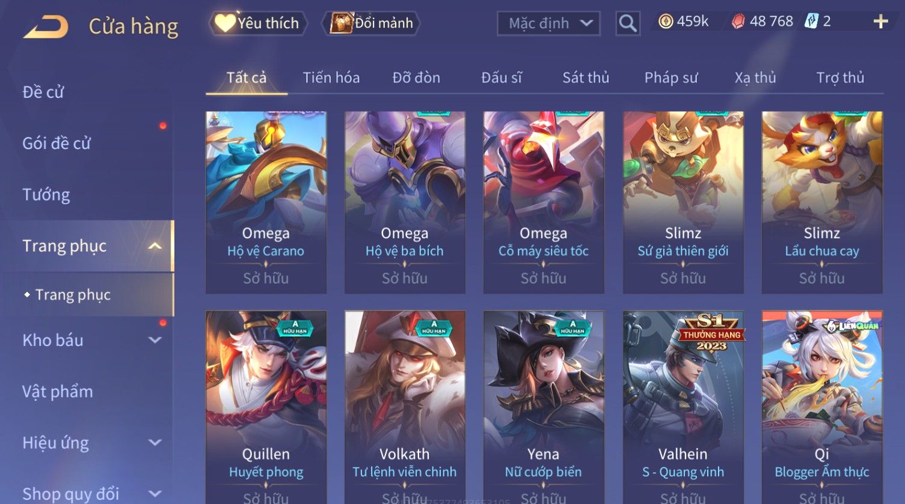Screen dimensions: 905x504
Task: Click the gold coin balance icon
Action: 665,22
